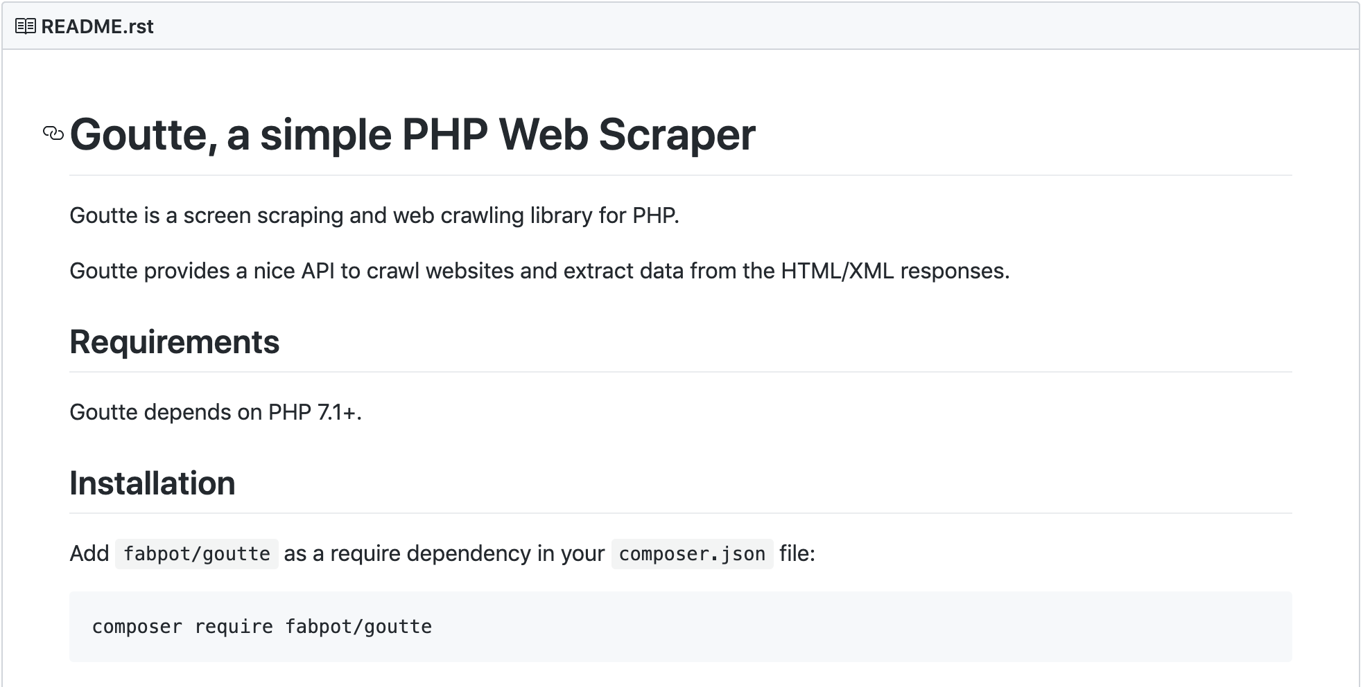This screenshot has height=687, width=1363.
Task: Click the word "file:" after composer.json
Action: pos(797,553)
